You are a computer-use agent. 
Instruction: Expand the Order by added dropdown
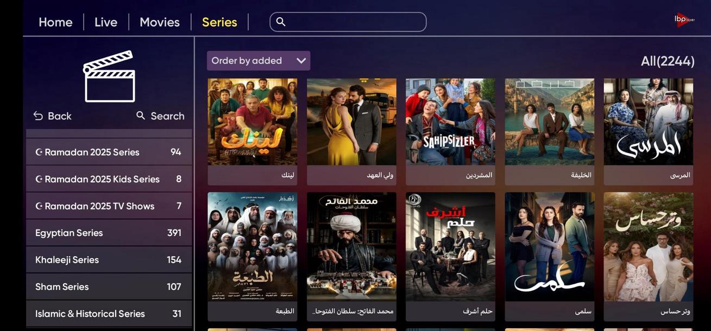point(259,61)
